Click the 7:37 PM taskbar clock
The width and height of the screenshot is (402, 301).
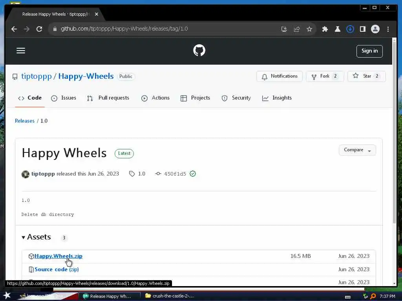(x=387, y=296)
